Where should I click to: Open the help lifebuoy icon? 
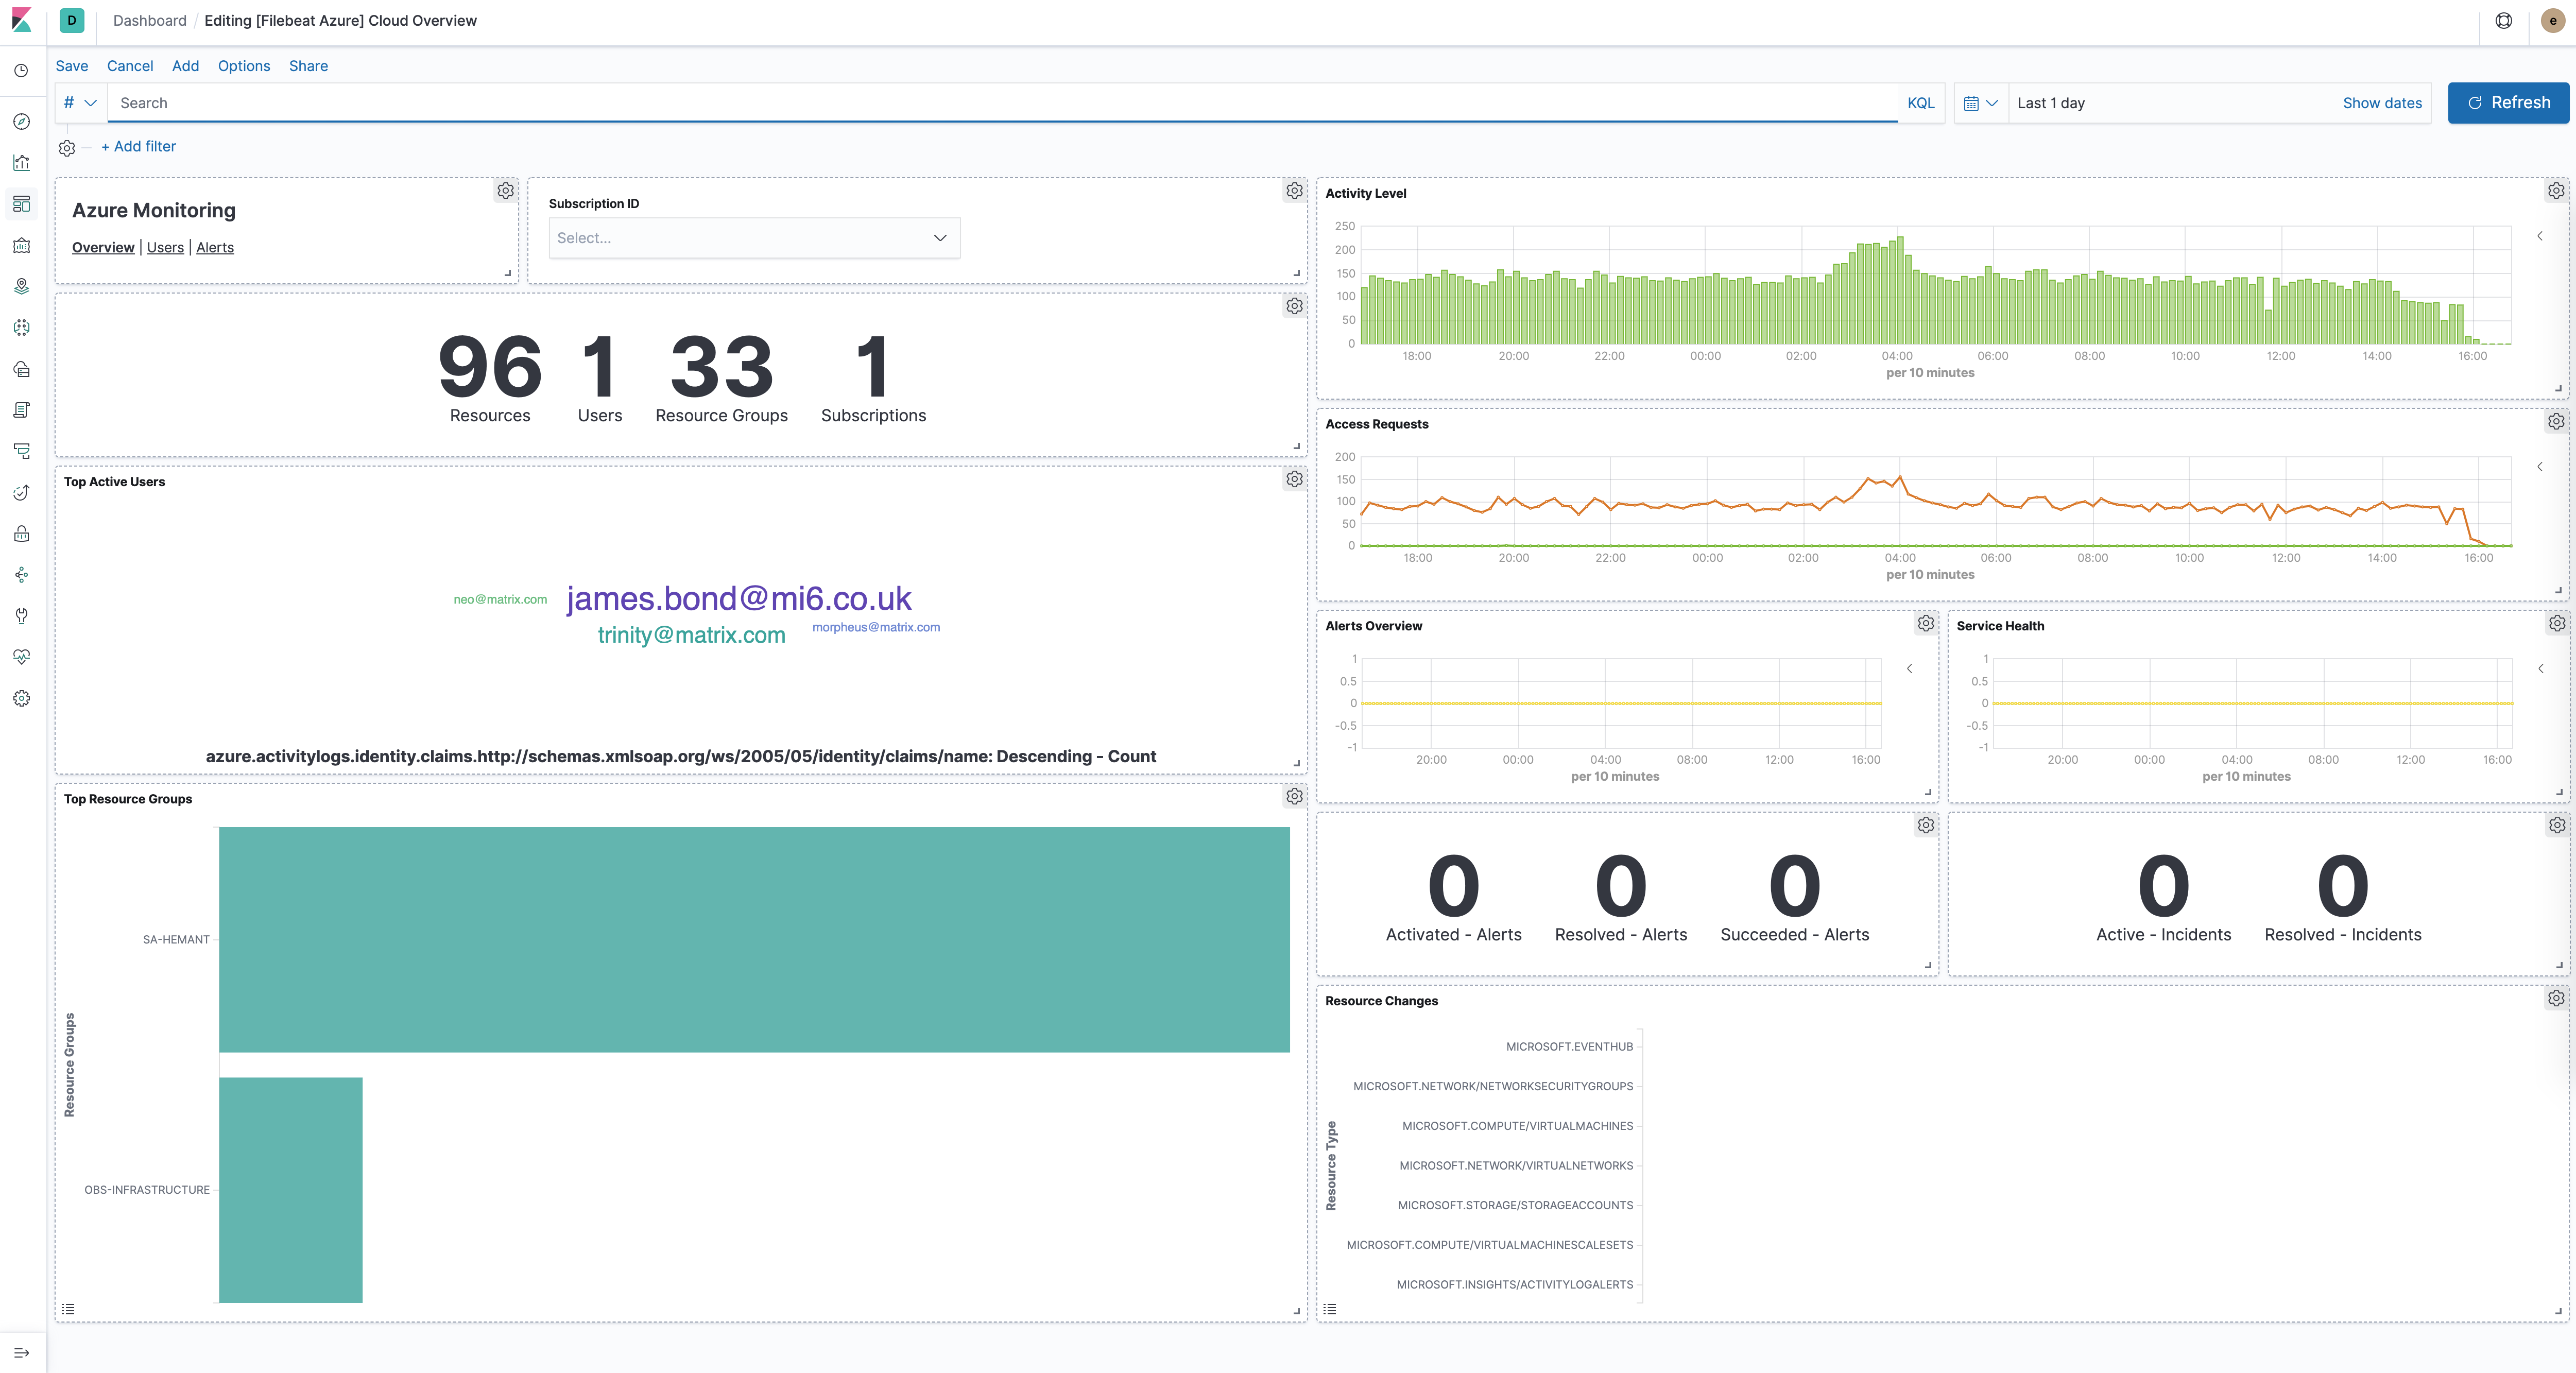tap(2503, 20)
